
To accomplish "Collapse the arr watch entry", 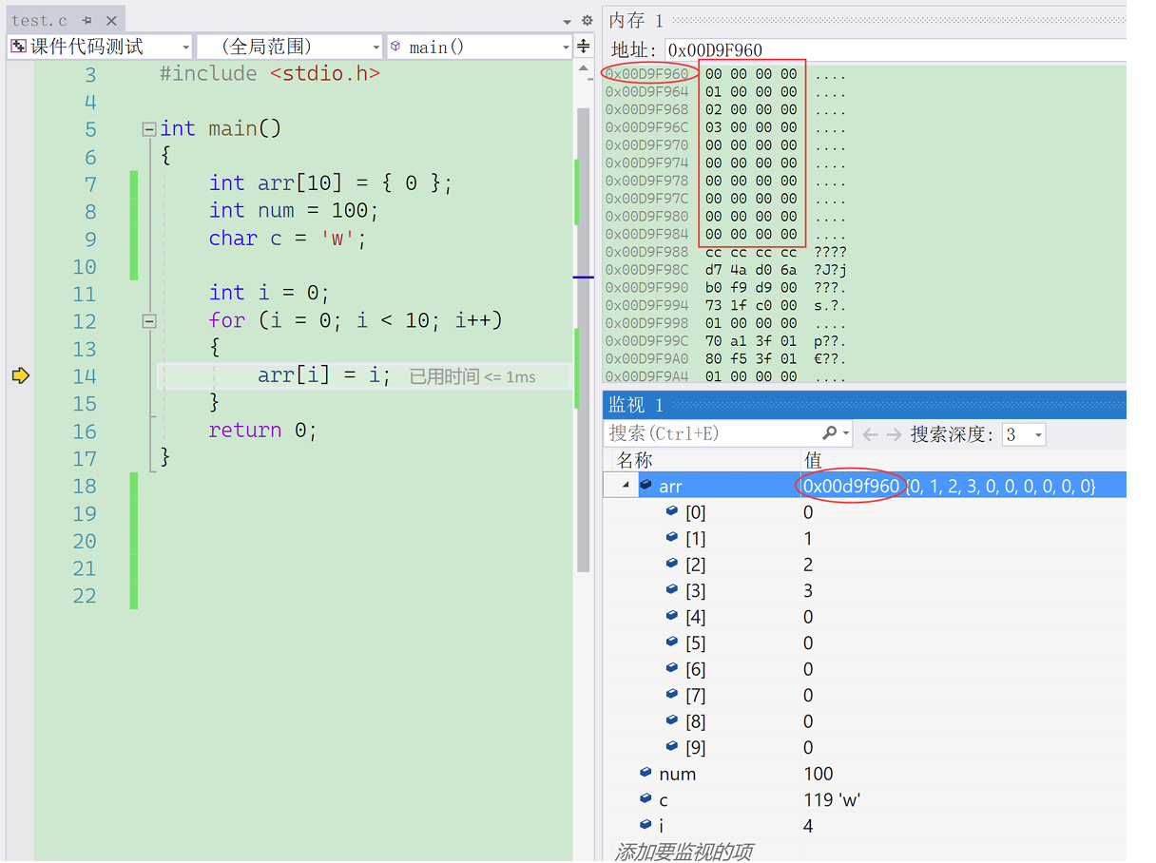I will point(626,486).
